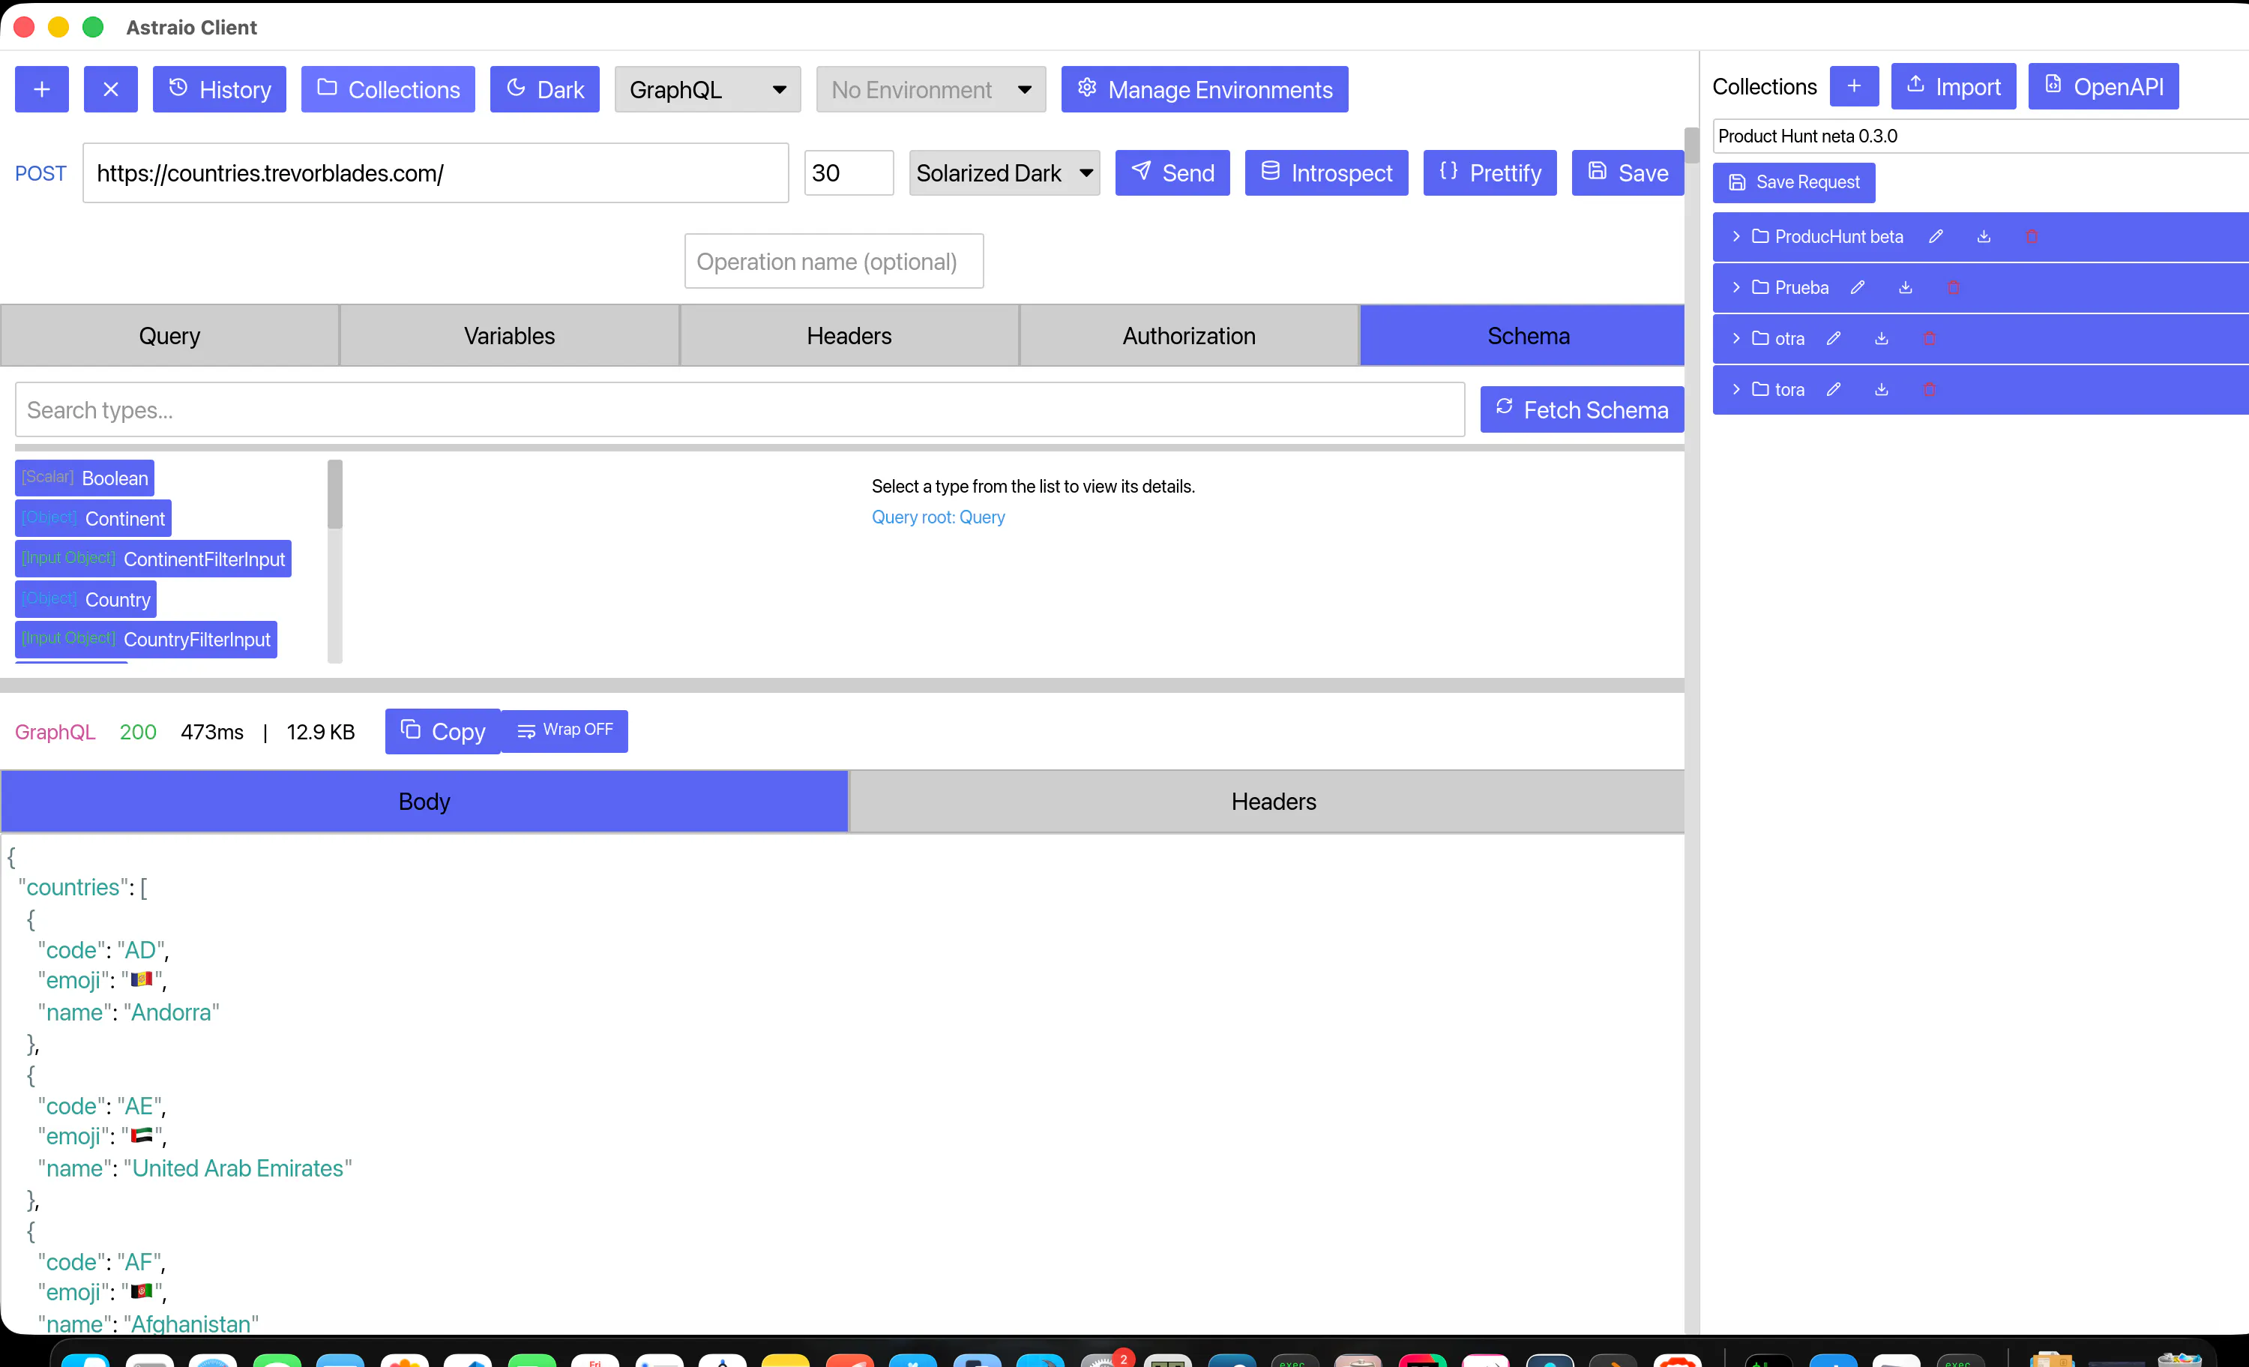Select the ContinentFilterInput type
2249x1367 pixels.
154,558
